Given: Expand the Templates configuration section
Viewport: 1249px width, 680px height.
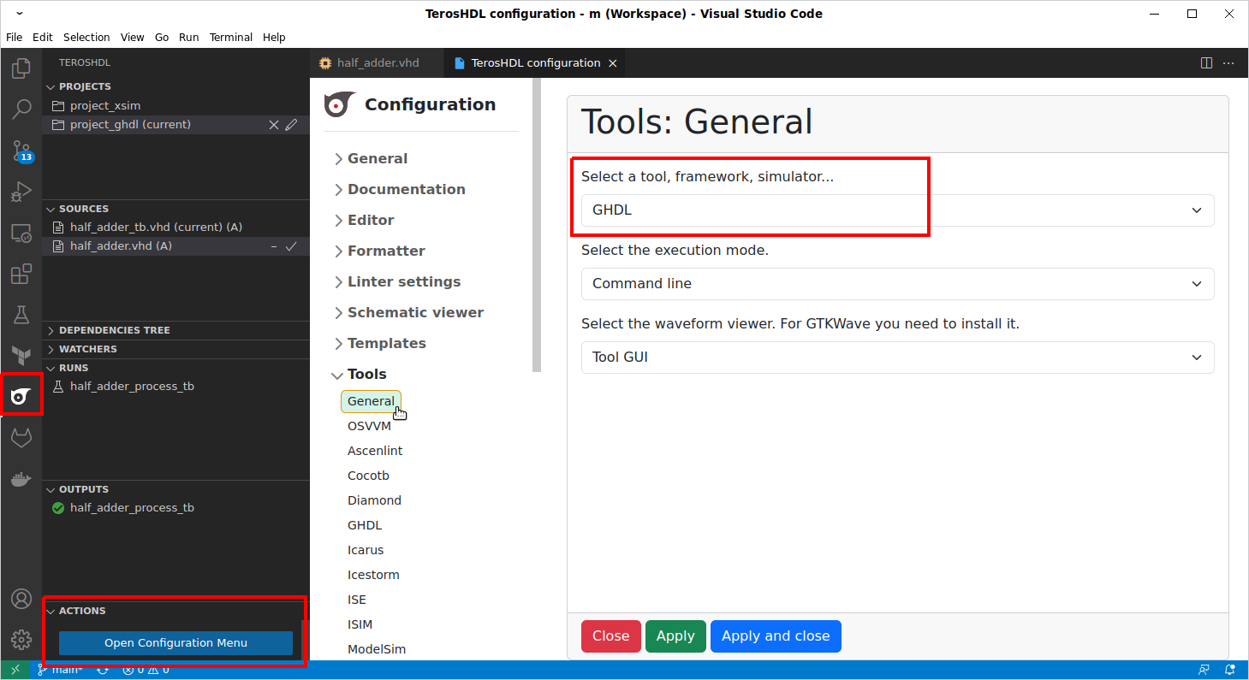Looking at the screenshot, I should (379, 344).
